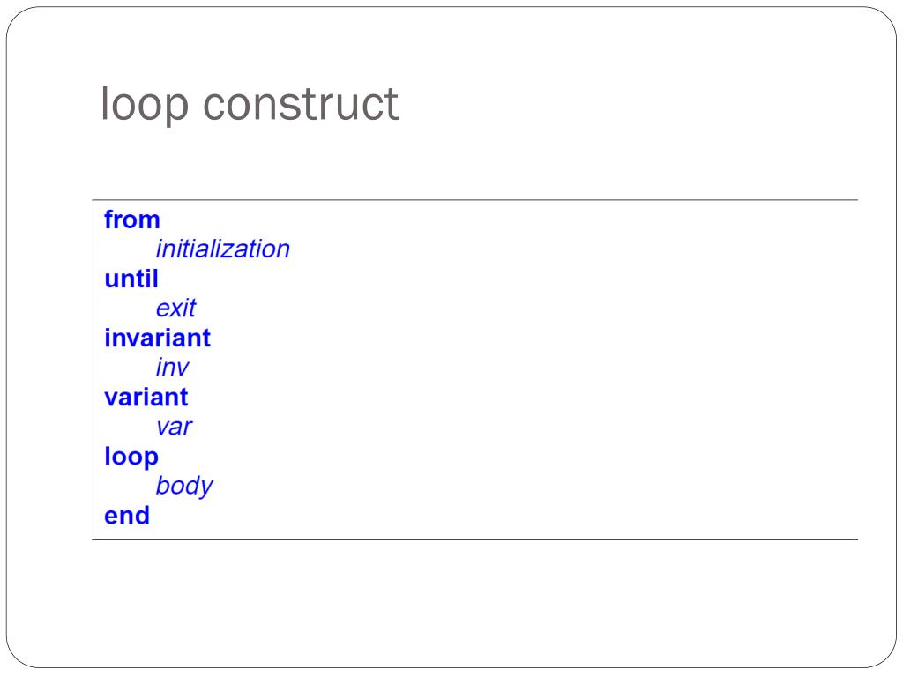This screenshot has height=677, width=903.
Task: Click the word 'construct' in the title
Action: click(301, 104)
